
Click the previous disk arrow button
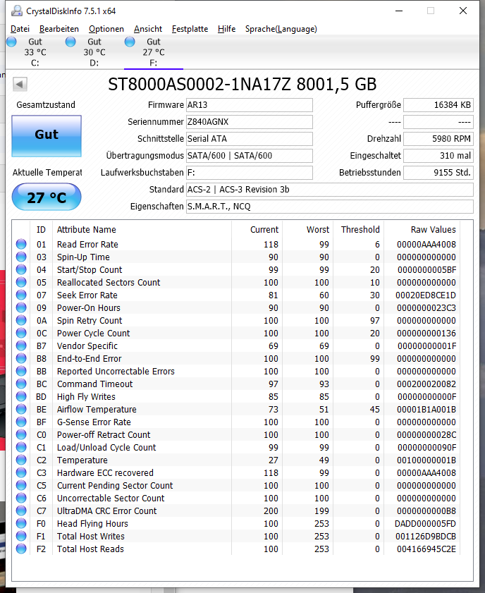[20, 84]
